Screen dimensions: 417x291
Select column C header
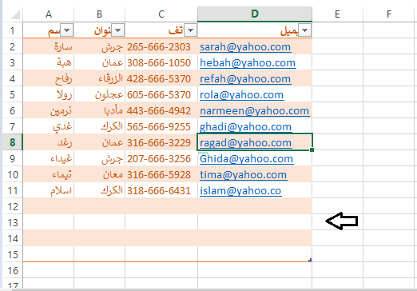(x=161, y=14)
